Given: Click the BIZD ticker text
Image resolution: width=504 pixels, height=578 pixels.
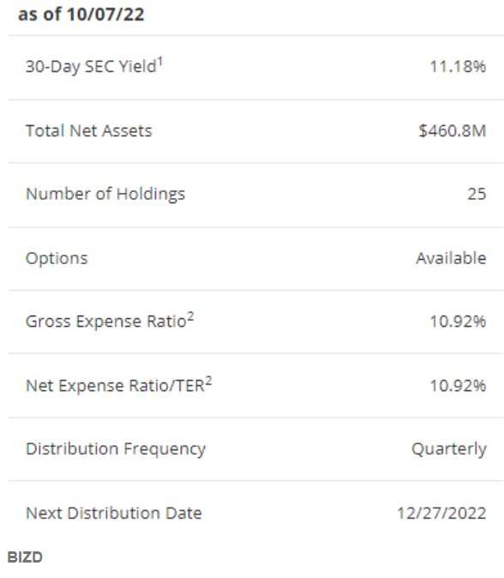Looking at the screenshot, I should click(x=25, y=557).
